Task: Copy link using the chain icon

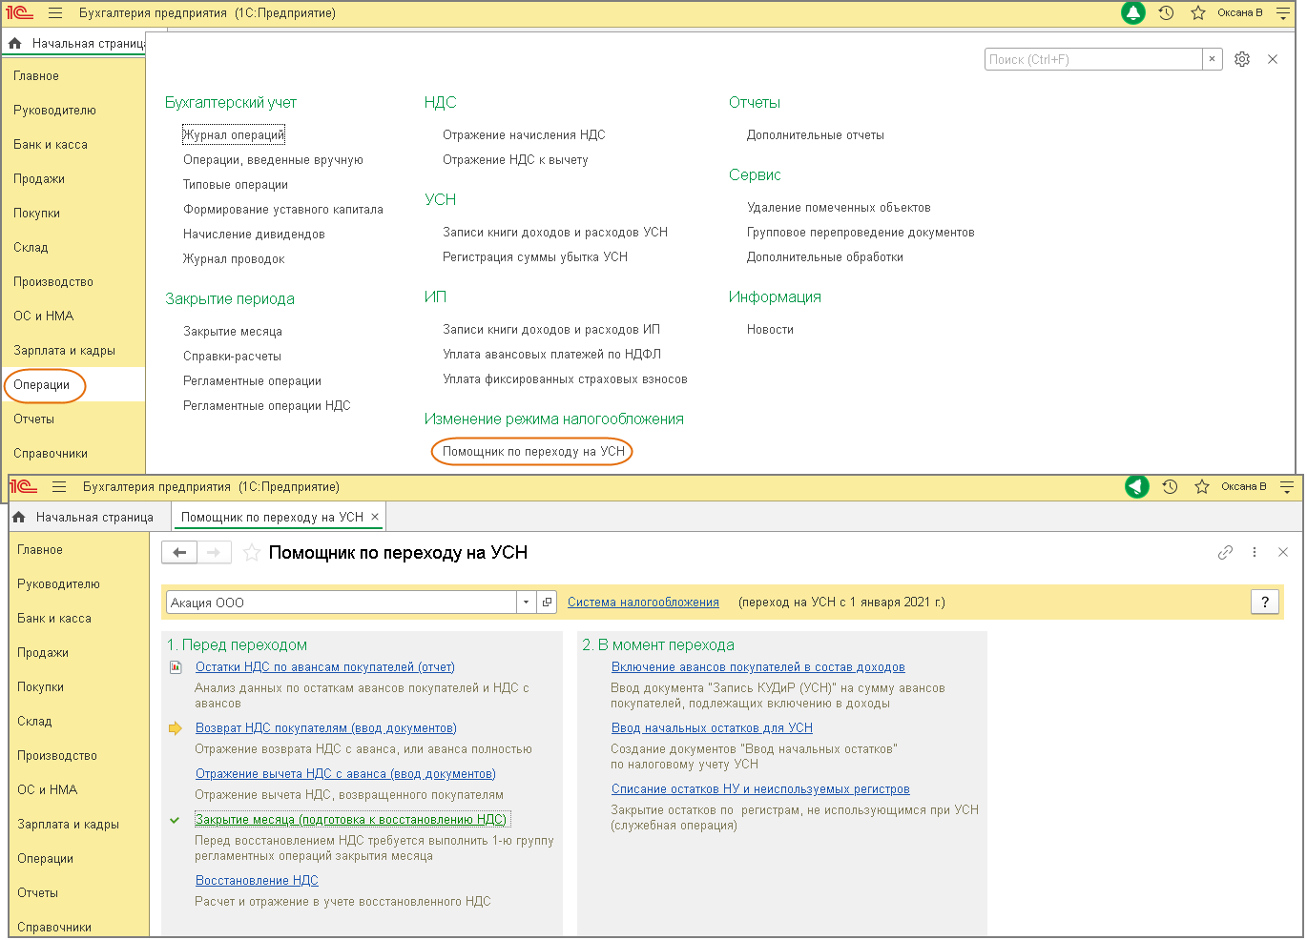Action: 1226,552
